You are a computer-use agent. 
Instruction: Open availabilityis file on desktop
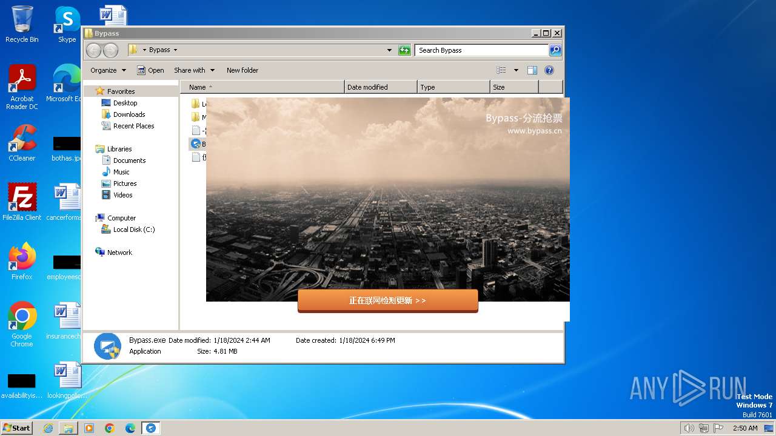click(x=22, y=386)
